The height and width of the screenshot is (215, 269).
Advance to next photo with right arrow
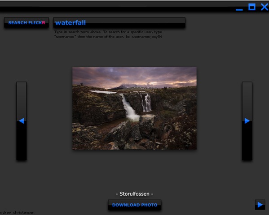click(x=247, y=121)
